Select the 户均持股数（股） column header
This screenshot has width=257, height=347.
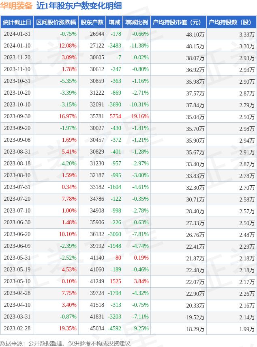[x=231, y=22]
